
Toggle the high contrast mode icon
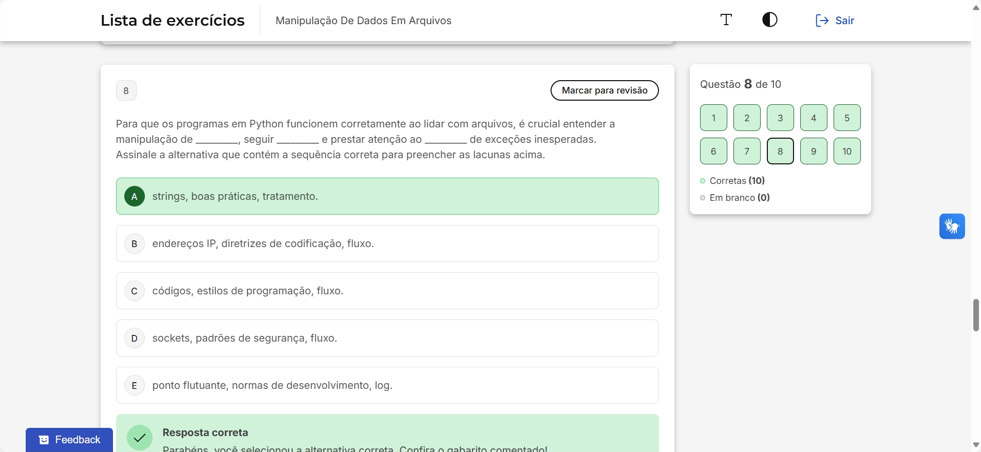click(769, 20)
